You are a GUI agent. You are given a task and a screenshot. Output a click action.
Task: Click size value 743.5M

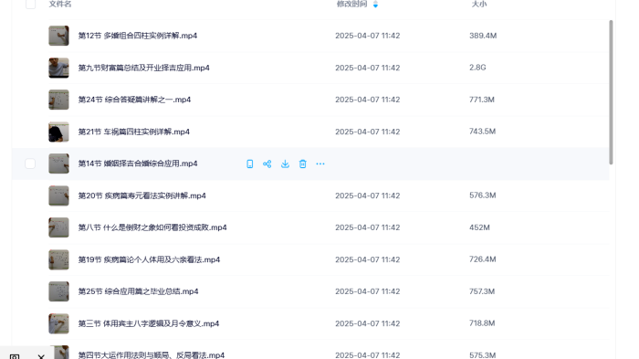[x=483, y=132]
